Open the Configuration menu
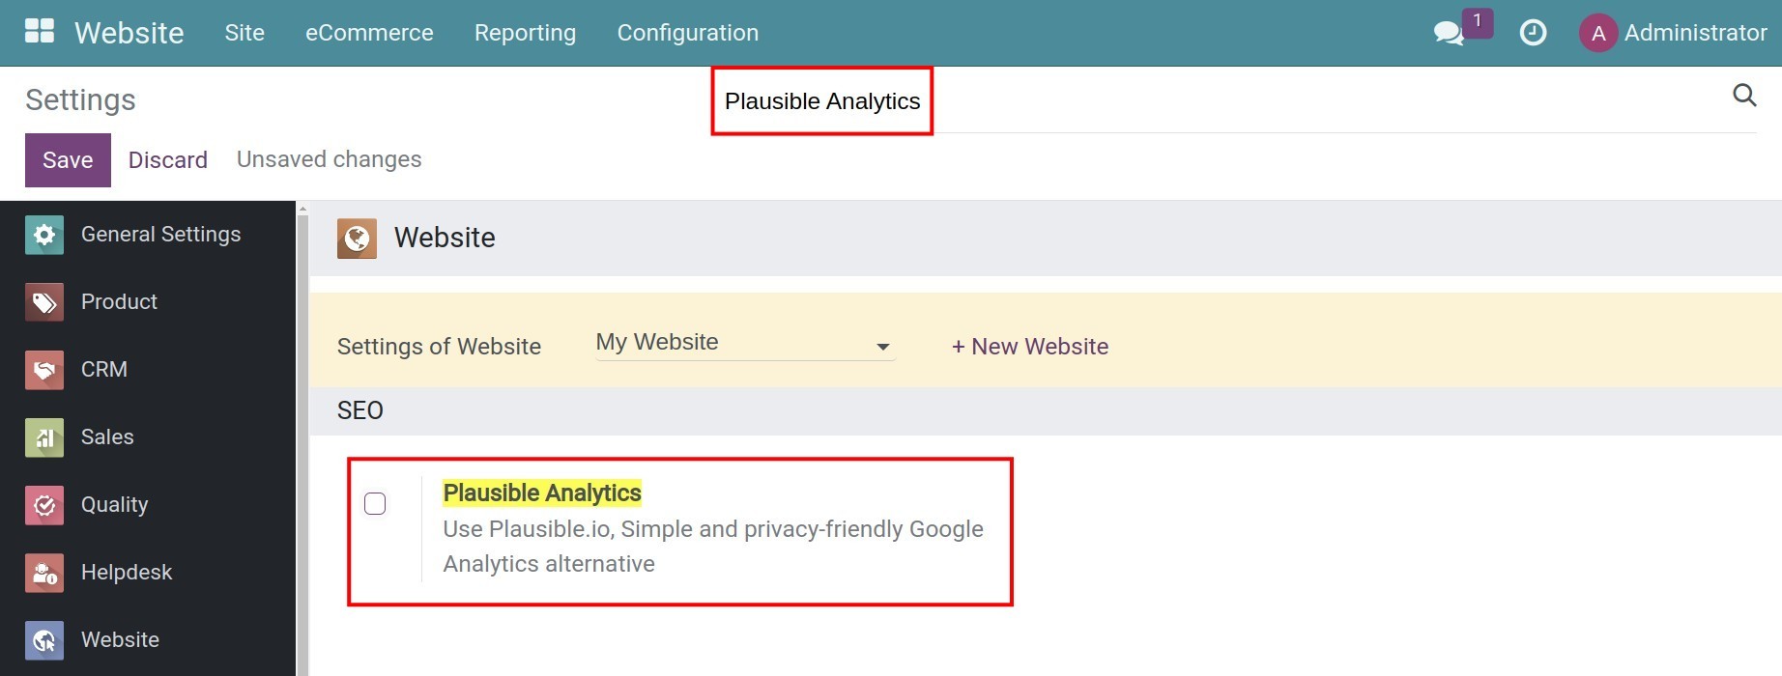This screenshot has width=1782, height=676. [688, 33]
